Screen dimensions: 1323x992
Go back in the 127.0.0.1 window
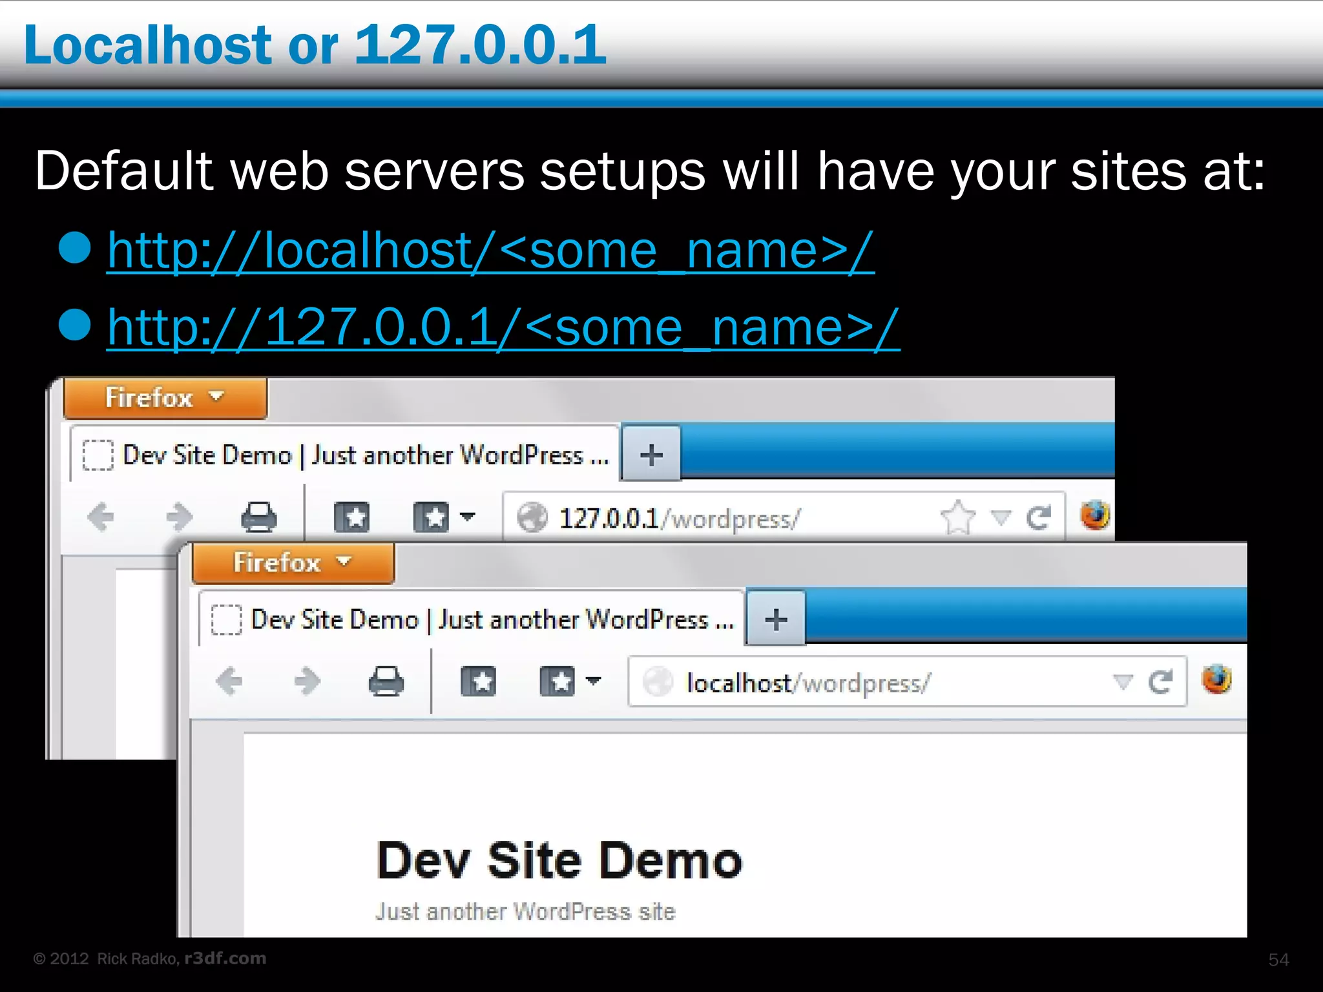pos(101,517)
